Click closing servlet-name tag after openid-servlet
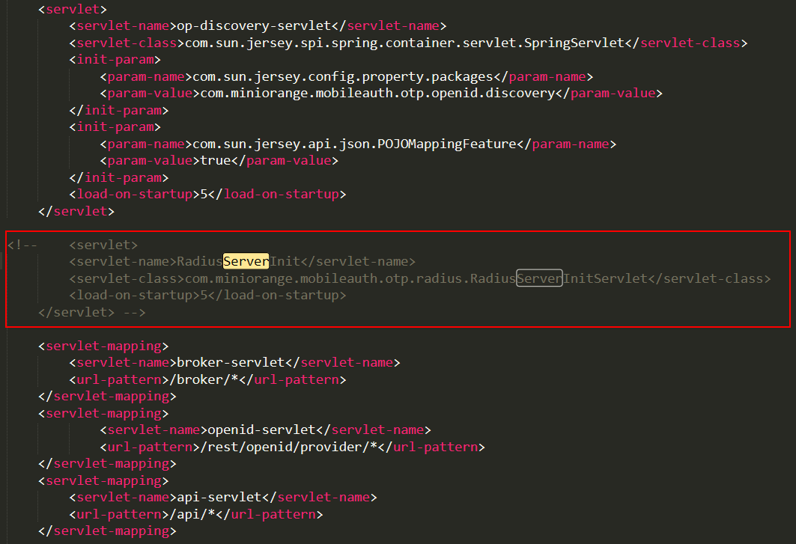Viewport: 796px width, 544px height. coord(374,430)
